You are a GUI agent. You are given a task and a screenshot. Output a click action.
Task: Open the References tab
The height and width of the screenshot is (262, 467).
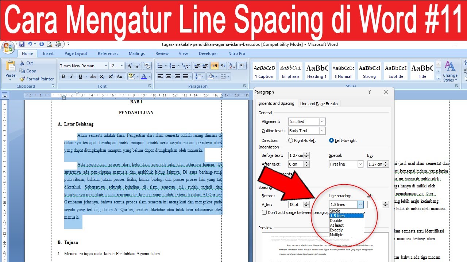click(108, 53)
